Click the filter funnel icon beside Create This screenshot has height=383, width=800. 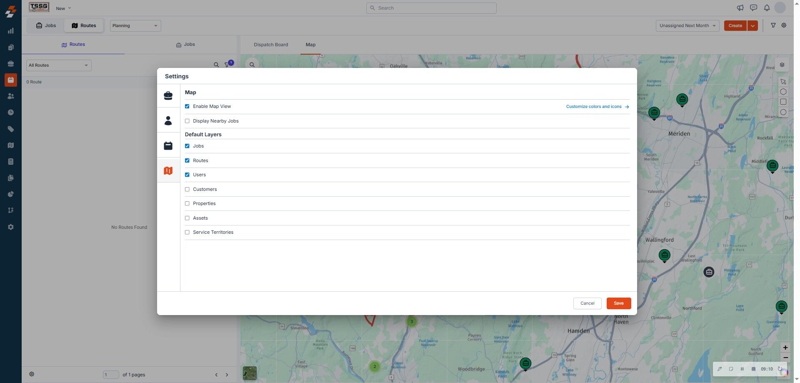[x=773, y=25]
